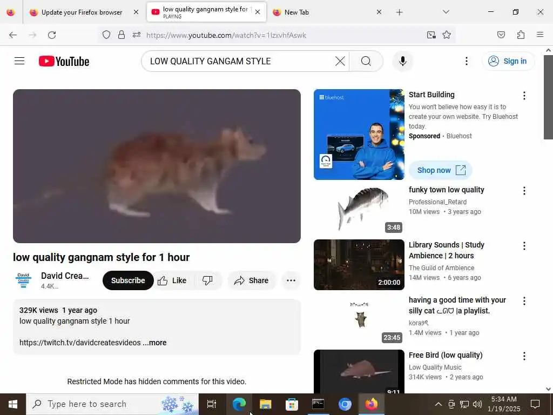Screen dimensions: 553x415
Task: Click The Guild of Ambience channel name
Action: [441, 268]
